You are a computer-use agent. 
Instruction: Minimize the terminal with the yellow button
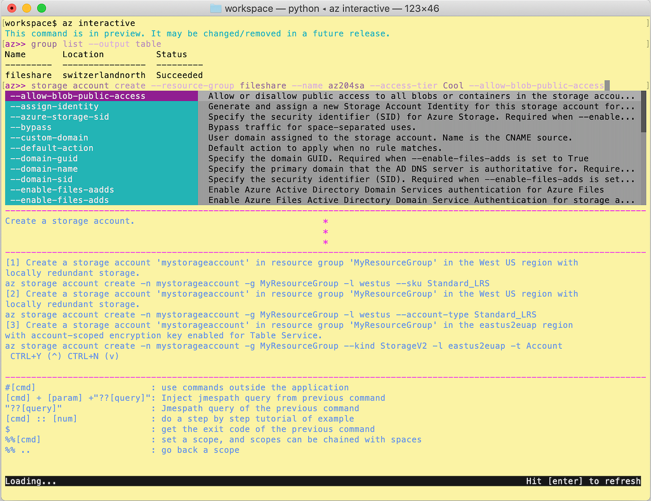click(x=27, y=8)
